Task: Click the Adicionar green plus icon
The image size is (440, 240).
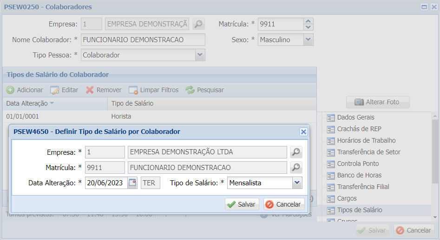Action: click(x=10, y=90)
